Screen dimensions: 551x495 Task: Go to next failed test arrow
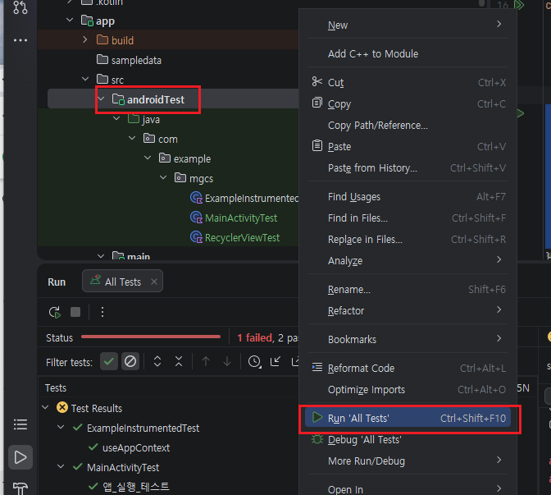(x=227, y=361)
